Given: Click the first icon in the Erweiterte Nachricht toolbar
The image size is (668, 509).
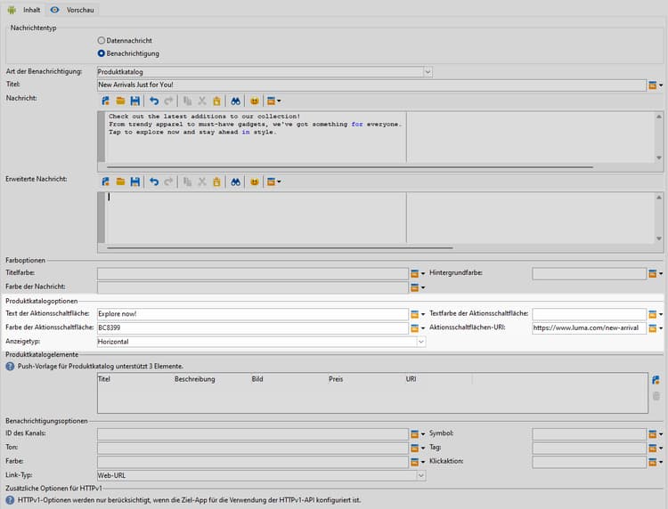Looking at the screenshot, I should pyautogui.click(x=105, y=182).
